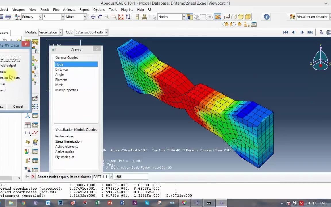Open the S output variable dropdown
The height and width of the screenshot is (207, 331).
click(63, 17)
